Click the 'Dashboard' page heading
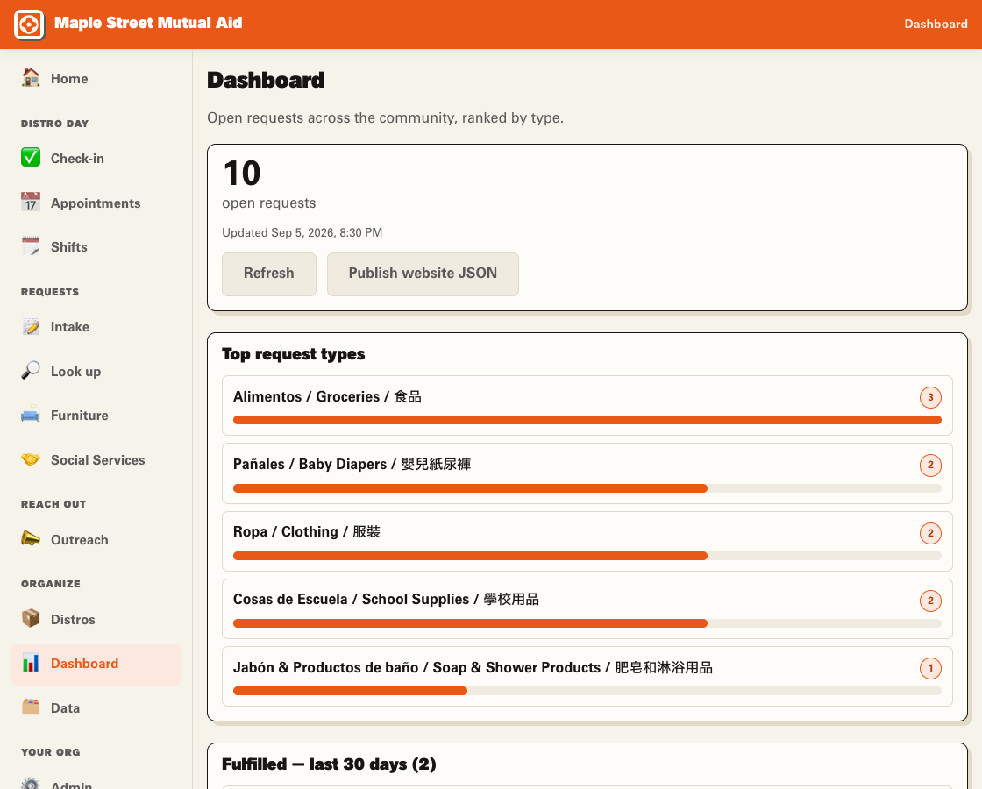The height and width of the screenshot is (789, 982). [x=266, y=80]
